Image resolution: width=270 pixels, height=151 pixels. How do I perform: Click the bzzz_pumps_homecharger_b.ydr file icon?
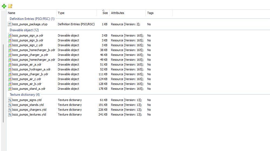pos(10,50)
